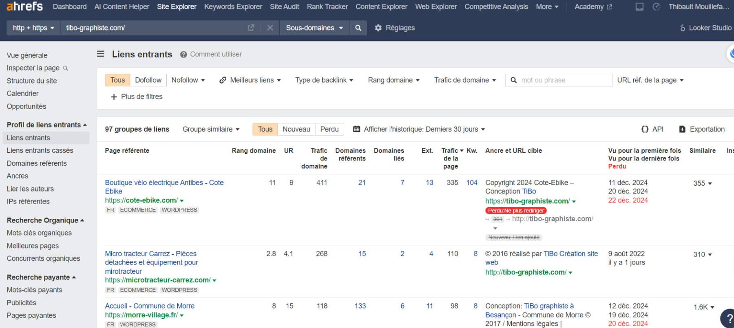Open the Dashboard tab
The width and height of the screenshot is (734, 328).
point(70,7)
